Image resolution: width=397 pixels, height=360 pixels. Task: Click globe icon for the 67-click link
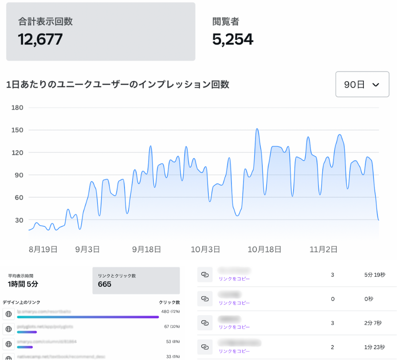8,329
